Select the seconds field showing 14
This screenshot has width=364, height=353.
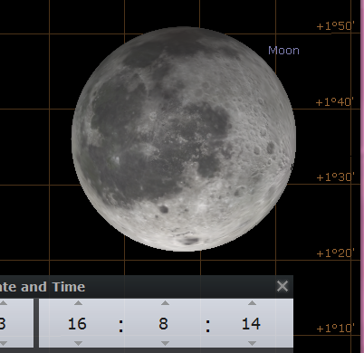click(x=251, y=324)
